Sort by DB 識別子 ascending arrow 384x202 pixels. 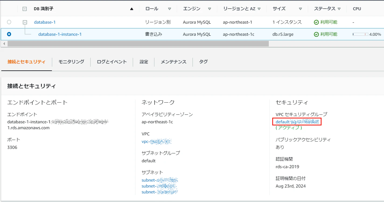coord(132,9)
